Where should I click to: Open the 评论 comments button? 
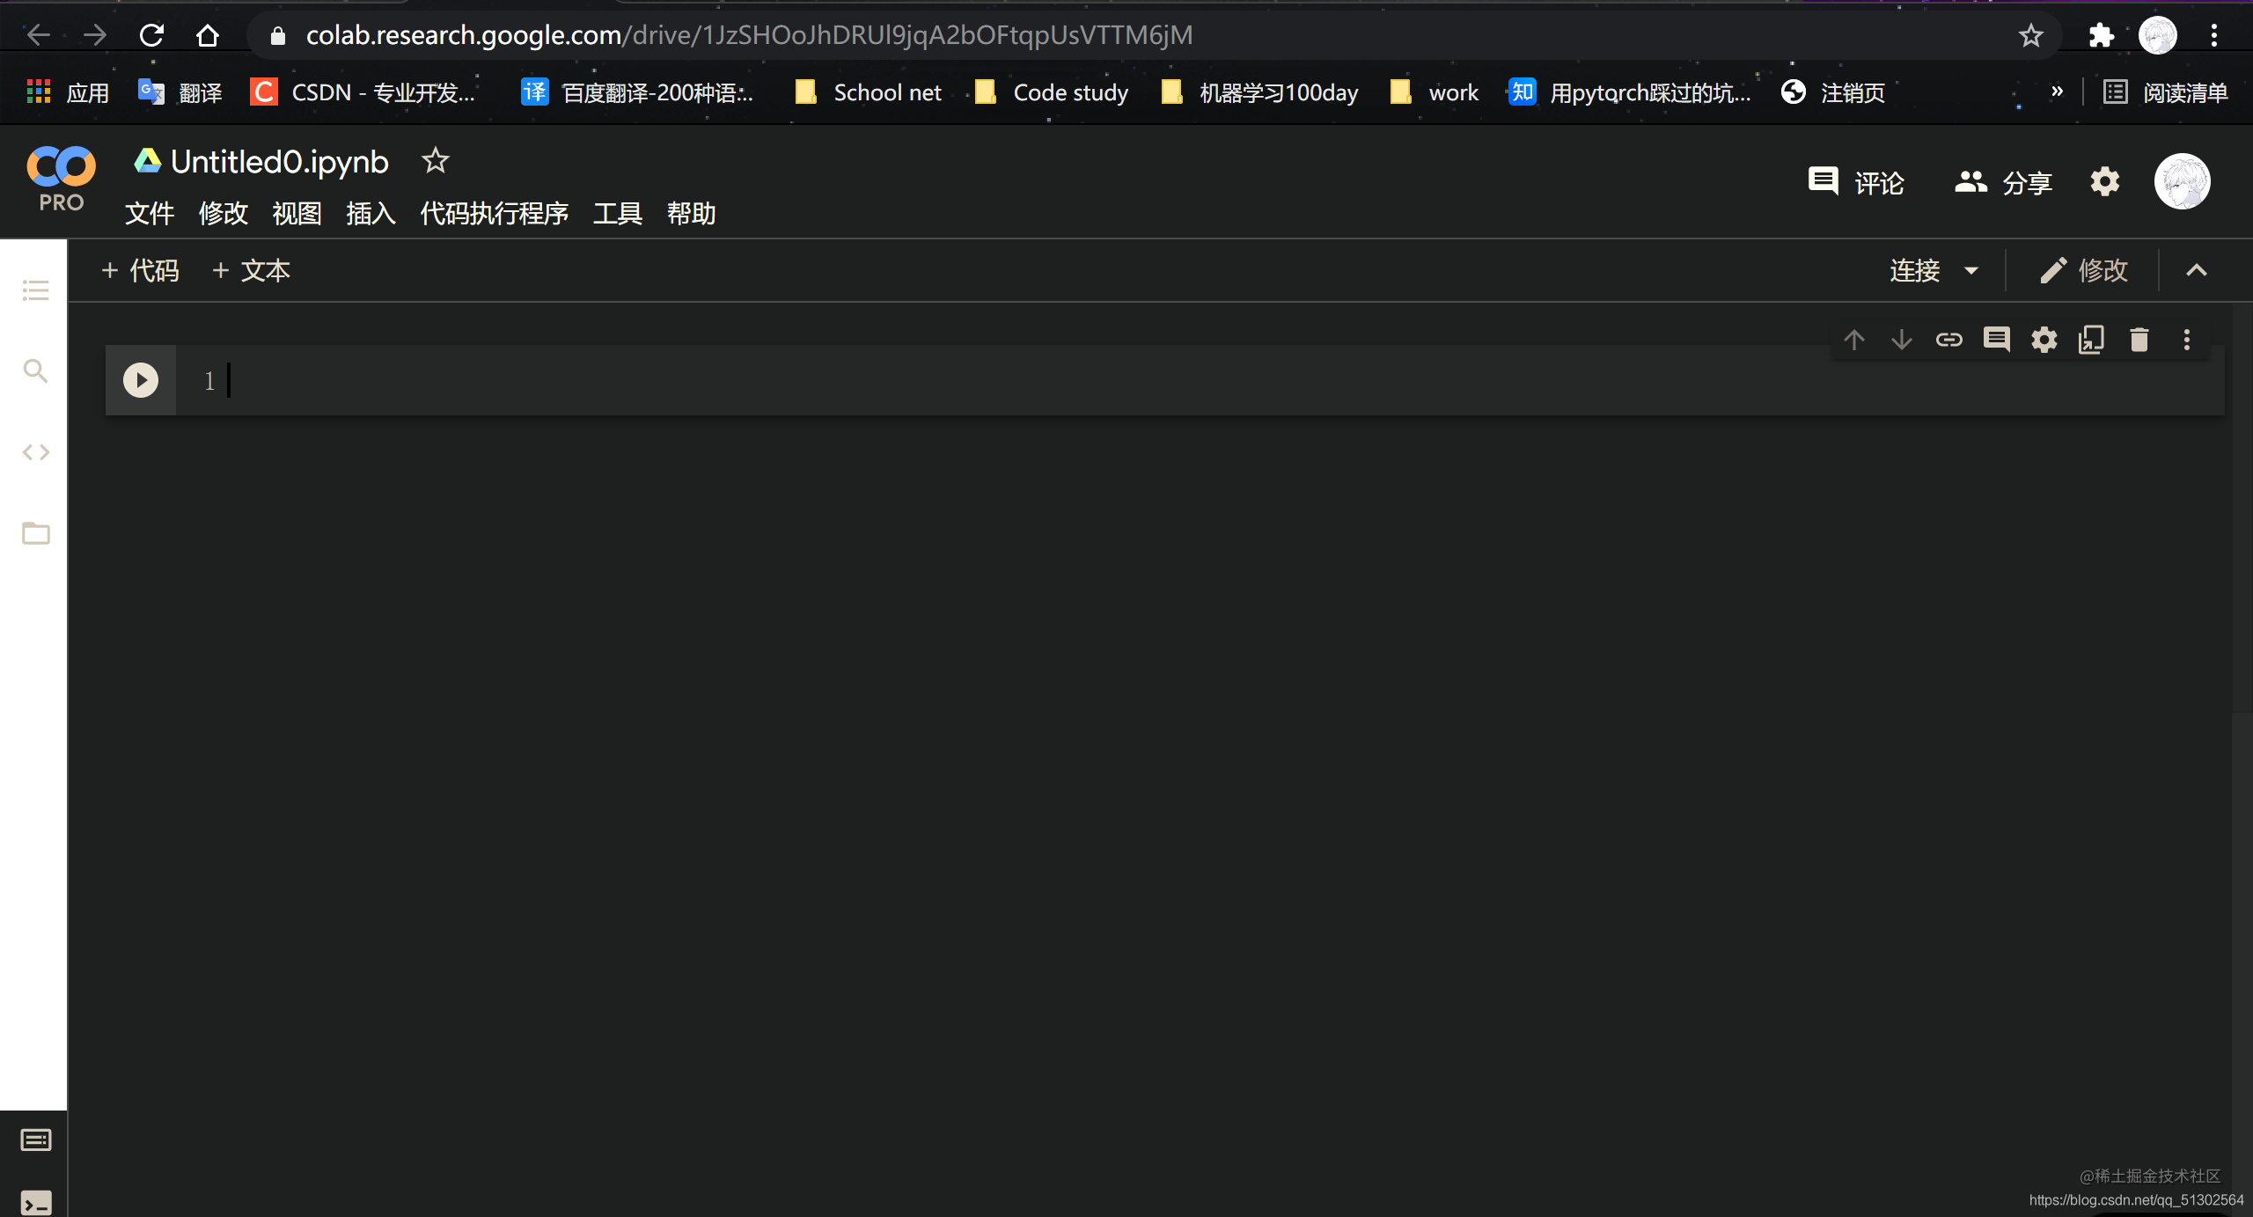[x=1856, y=182]
